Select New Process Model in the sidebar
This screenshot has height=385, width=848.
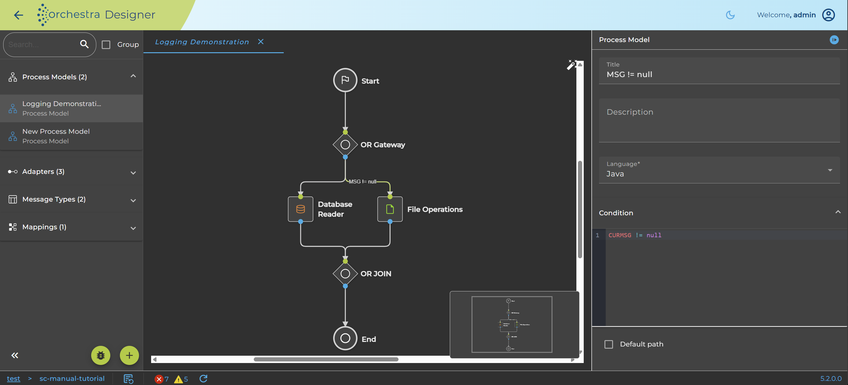pos(71,136)
